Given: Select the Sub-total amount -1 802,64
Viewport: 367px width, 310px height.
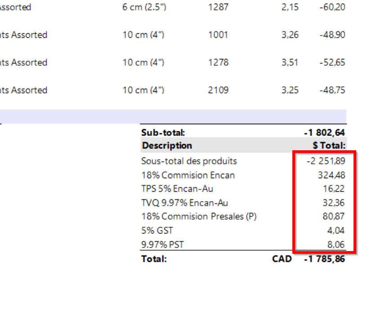Looking at the screenshot, I should pos(325,133).
